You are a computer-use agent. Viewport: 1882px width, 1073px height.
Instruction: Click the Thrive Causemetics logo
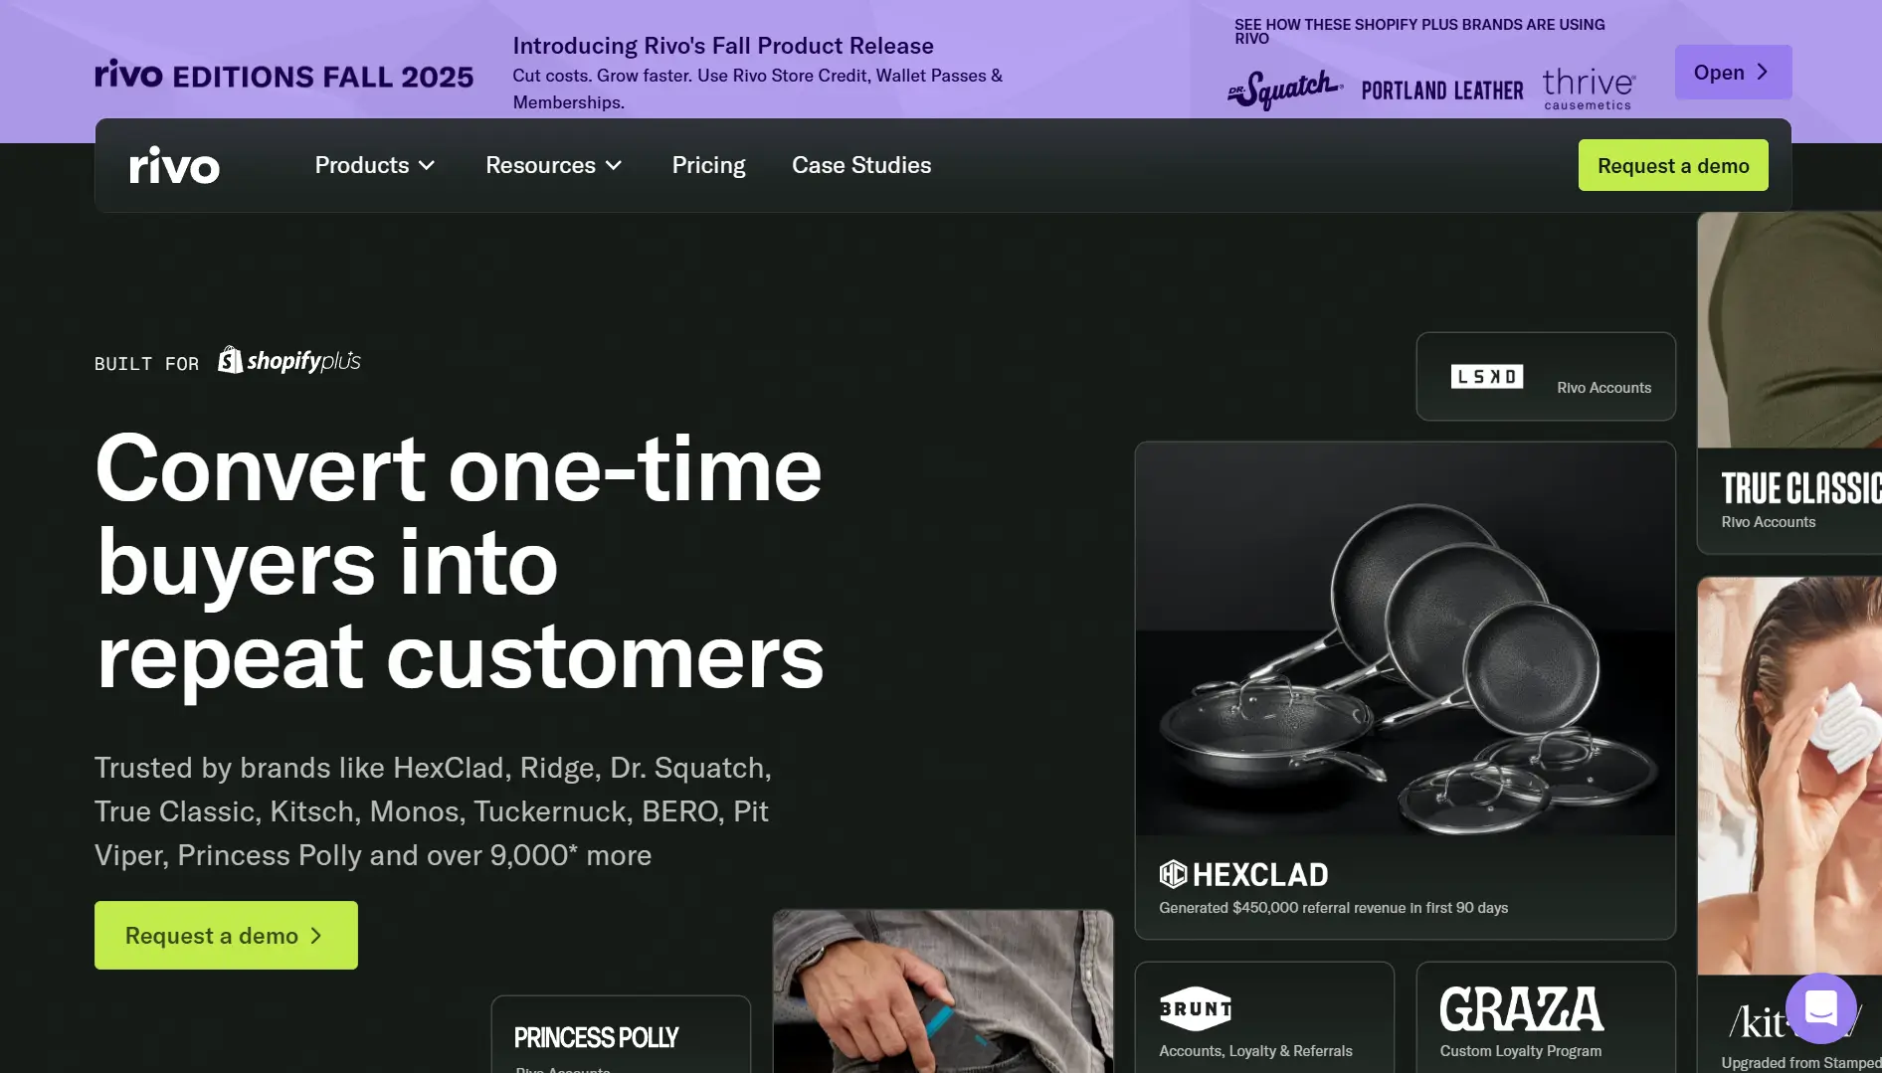tap(1590, 89)
